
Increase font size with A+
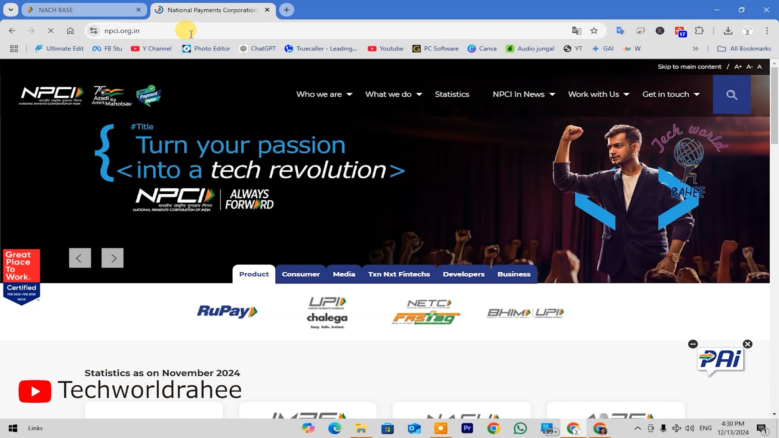(x=738, y=67)
